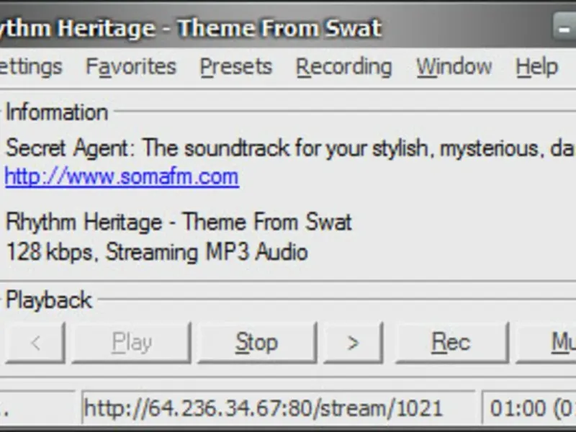Follow the http://www.somafm.com link

pos(122,177)
